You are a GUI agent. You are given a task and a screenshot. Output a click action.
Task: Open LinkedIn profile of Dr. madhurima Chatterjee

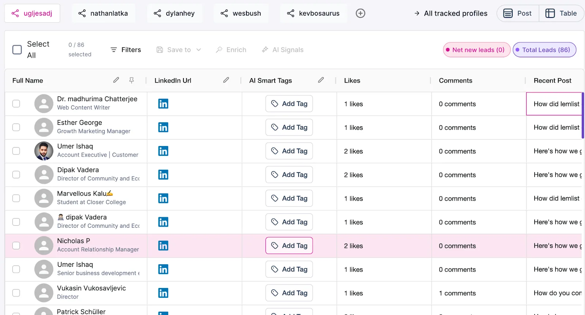163,104
